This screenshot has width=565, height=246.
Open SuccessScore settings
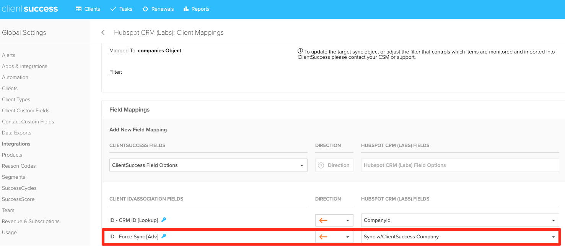pos(18,199)
